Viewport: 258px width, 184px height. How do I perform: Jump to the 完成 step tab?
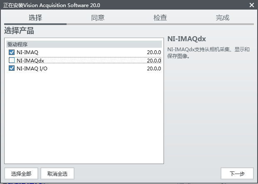point(223,17)
